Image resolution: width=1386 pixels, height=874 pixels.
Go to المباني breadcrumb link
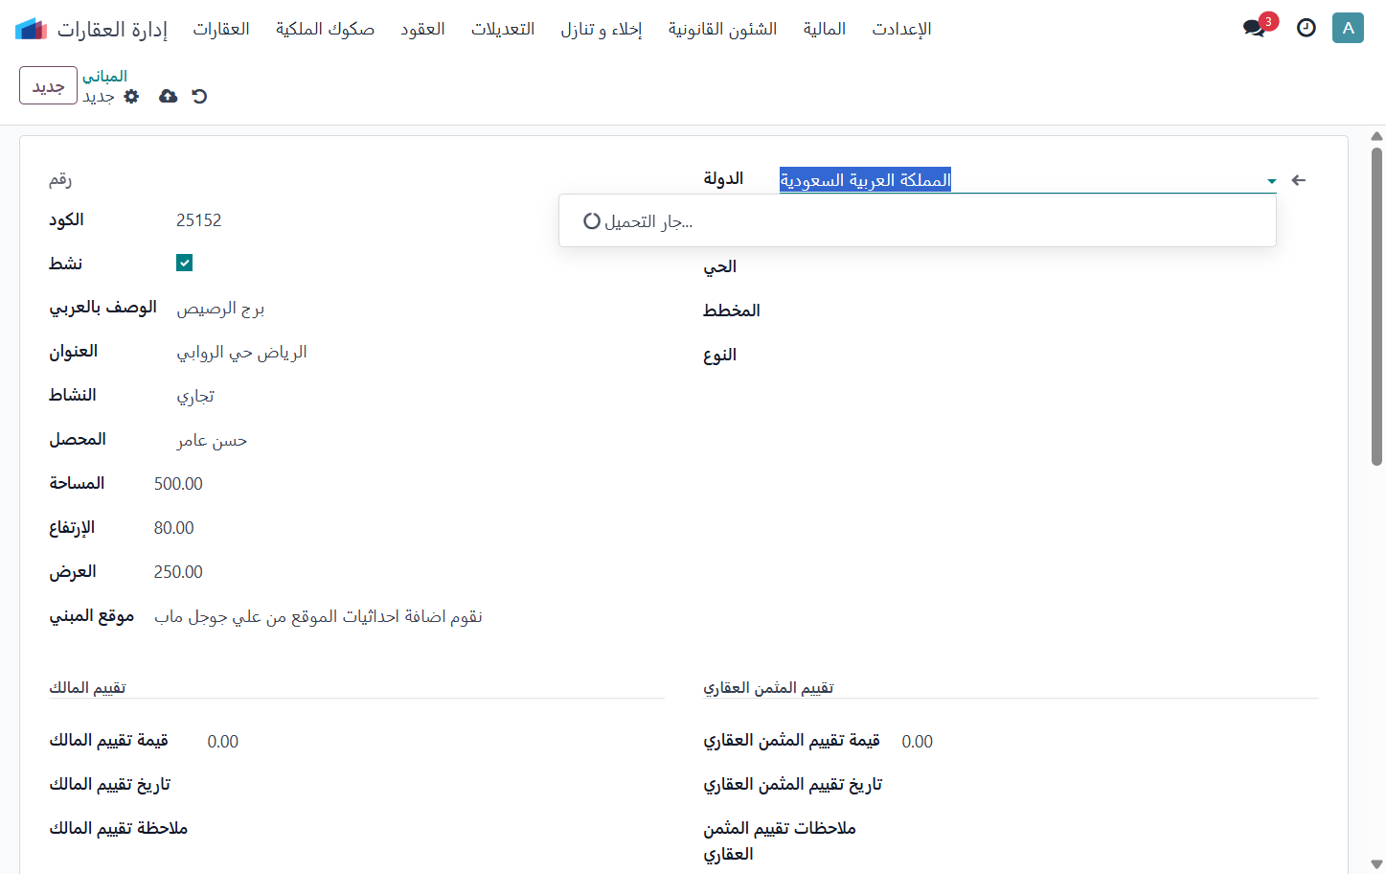coord(104,76)
